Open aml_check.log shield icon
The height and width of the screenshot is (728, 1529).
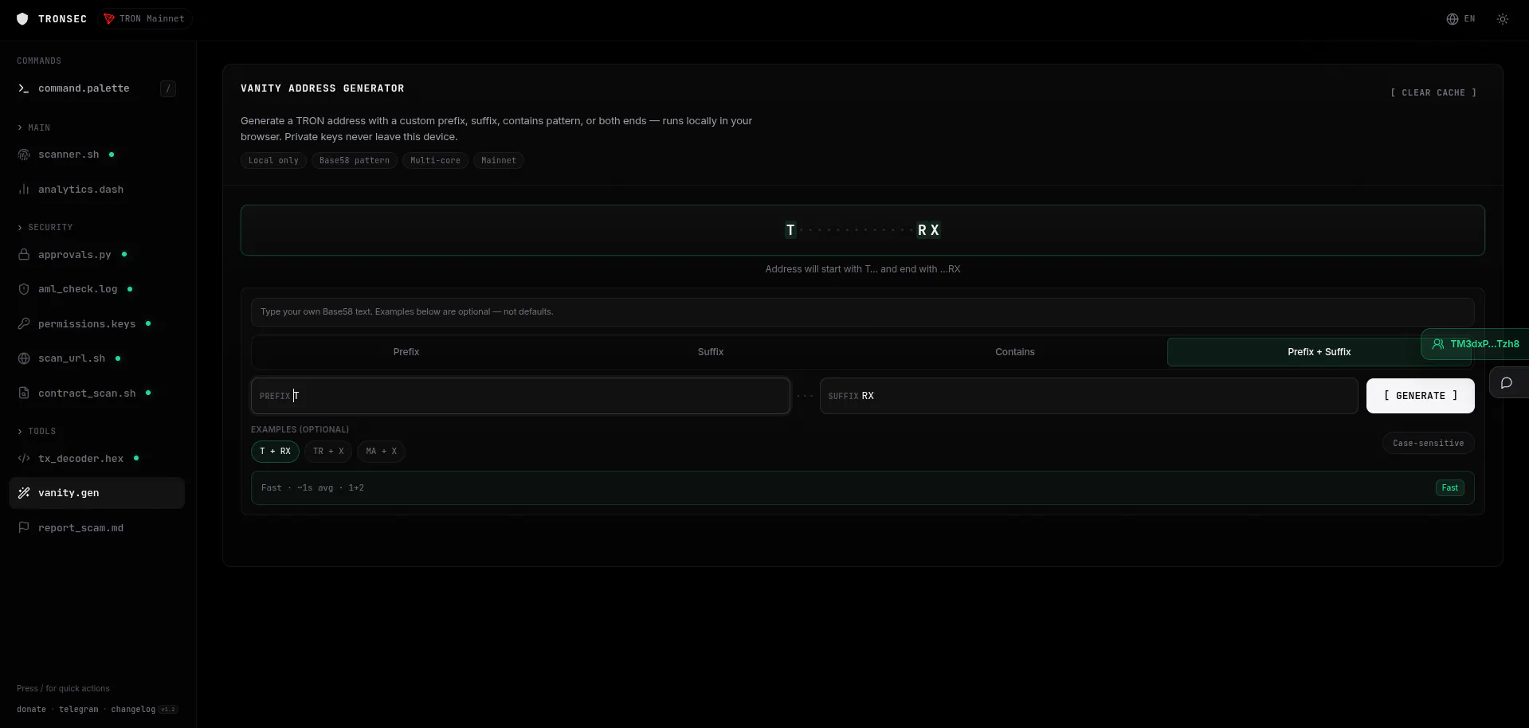click(x=24, y=289)
